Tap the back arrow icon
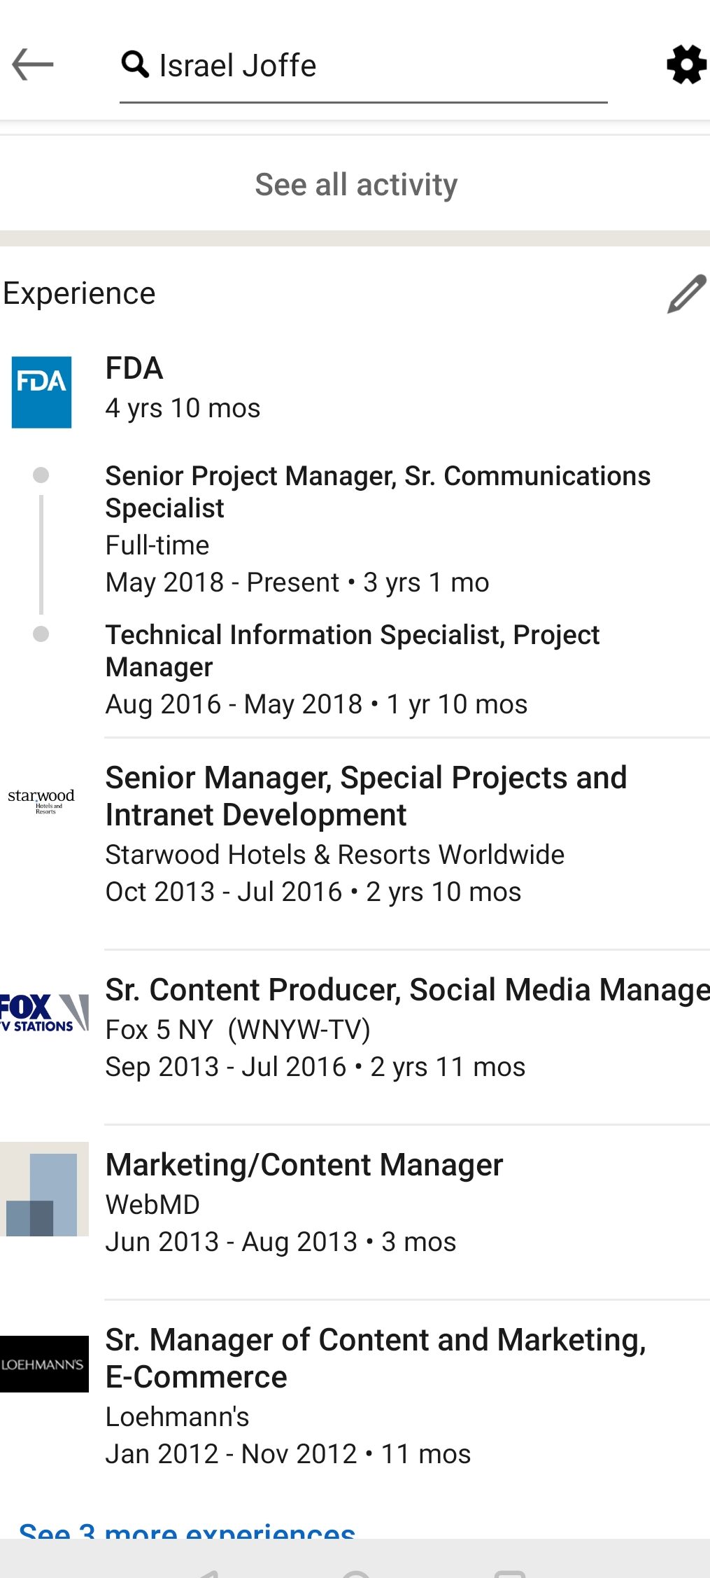The image size is (710, 1578). 33,65
